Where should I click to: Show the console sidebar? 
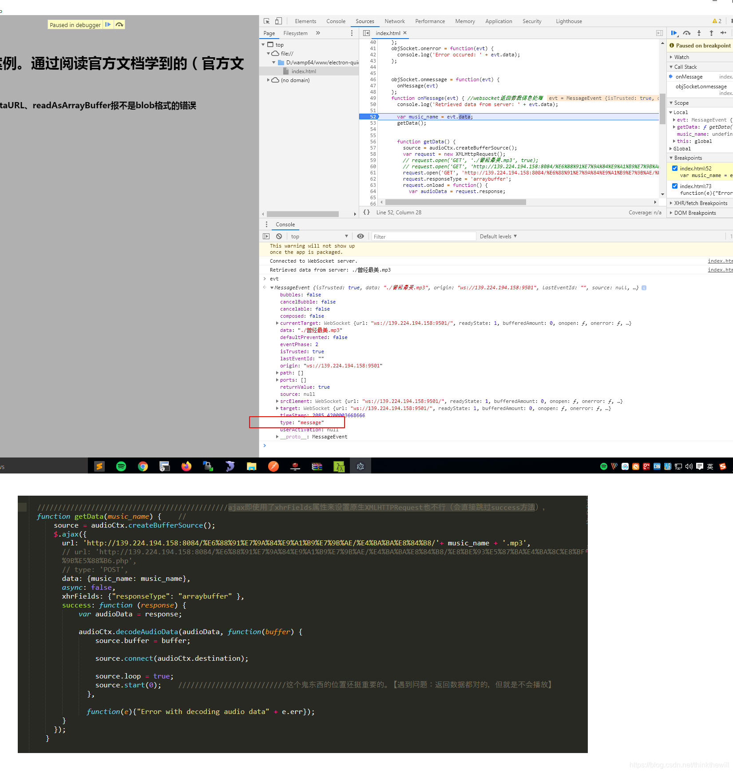[x=266, y=236]
